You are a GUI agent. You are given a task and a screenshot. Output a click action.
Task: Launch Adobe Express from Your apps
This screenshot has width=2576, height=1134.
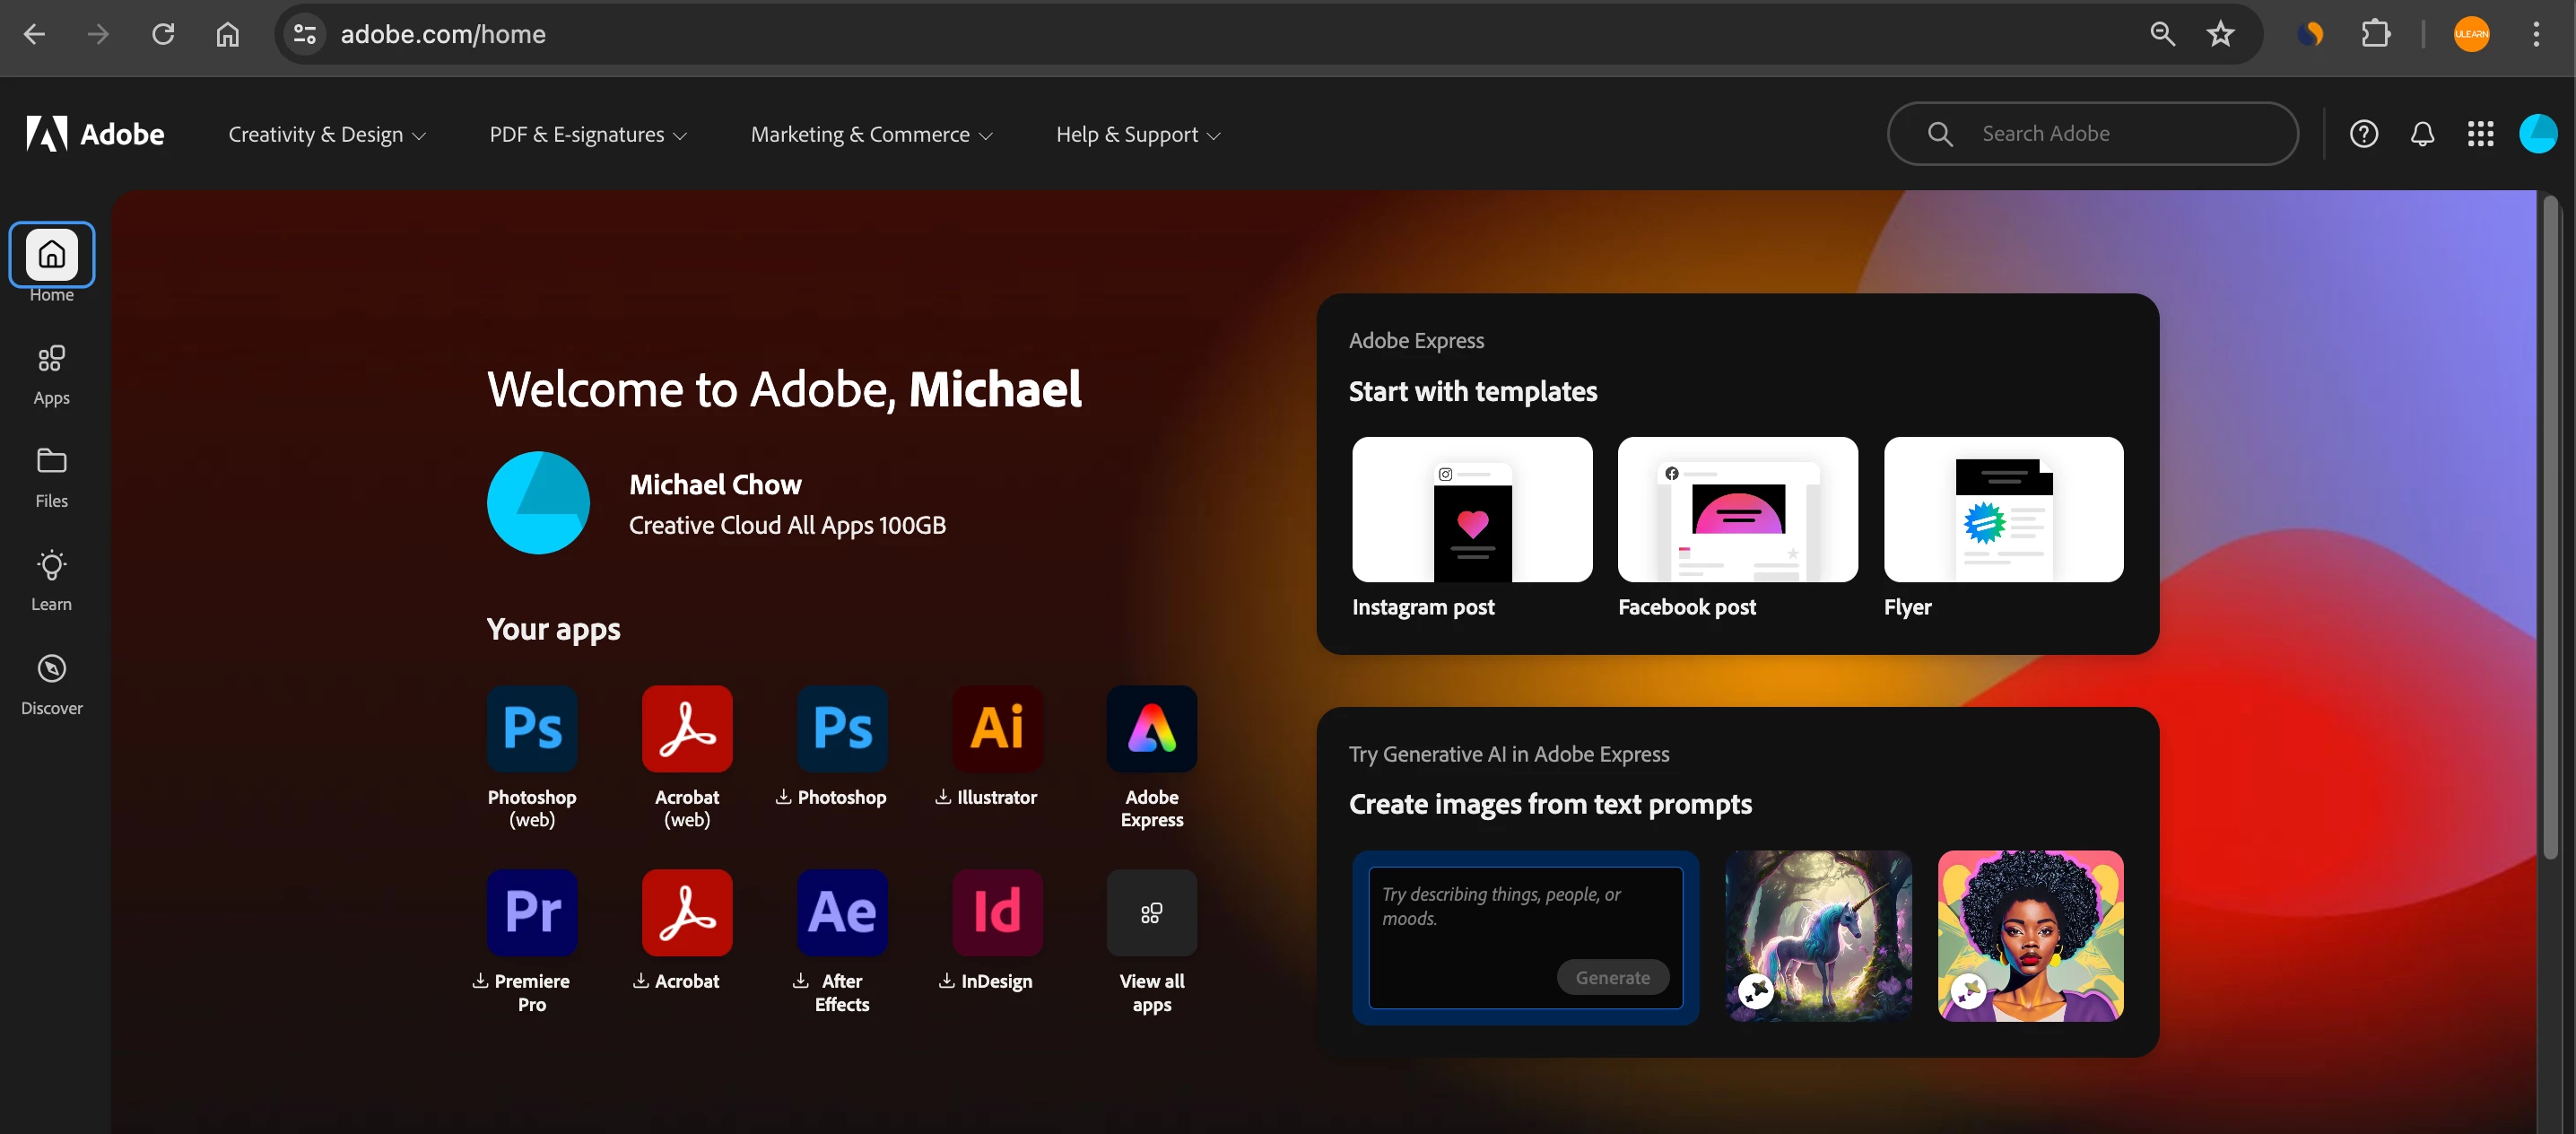tap(1151, 728)
